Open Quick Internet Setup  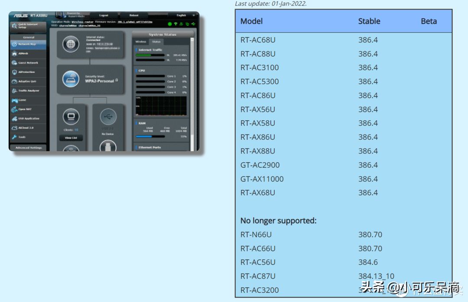pos(28,26)
